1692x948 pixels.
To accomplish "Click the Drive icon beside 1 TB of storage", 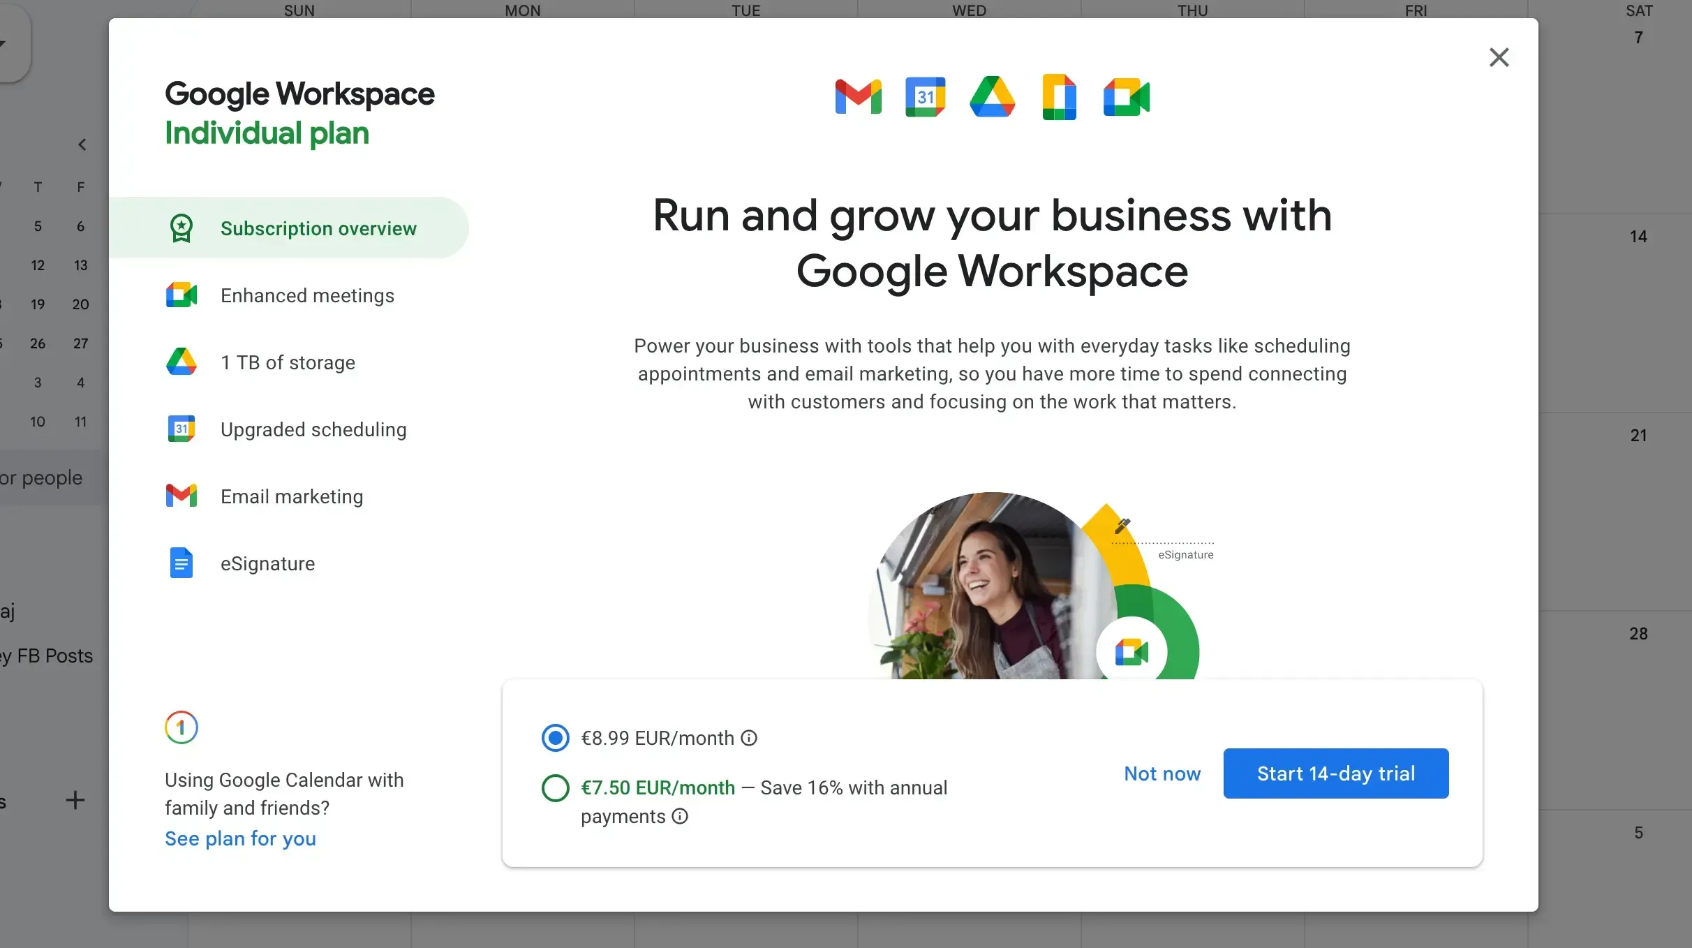I will [181, 362].
